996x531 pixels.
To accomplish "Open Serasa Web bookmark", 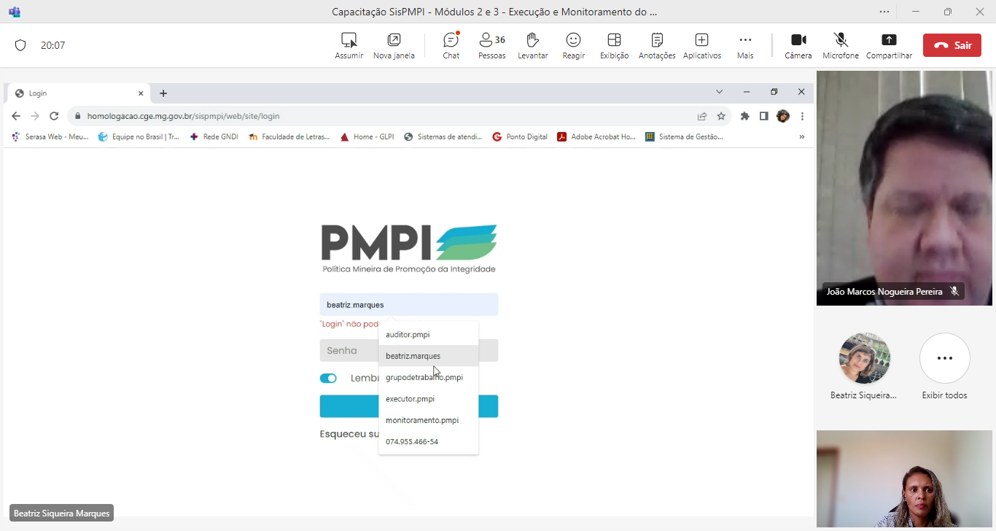I will pos(50,136).
